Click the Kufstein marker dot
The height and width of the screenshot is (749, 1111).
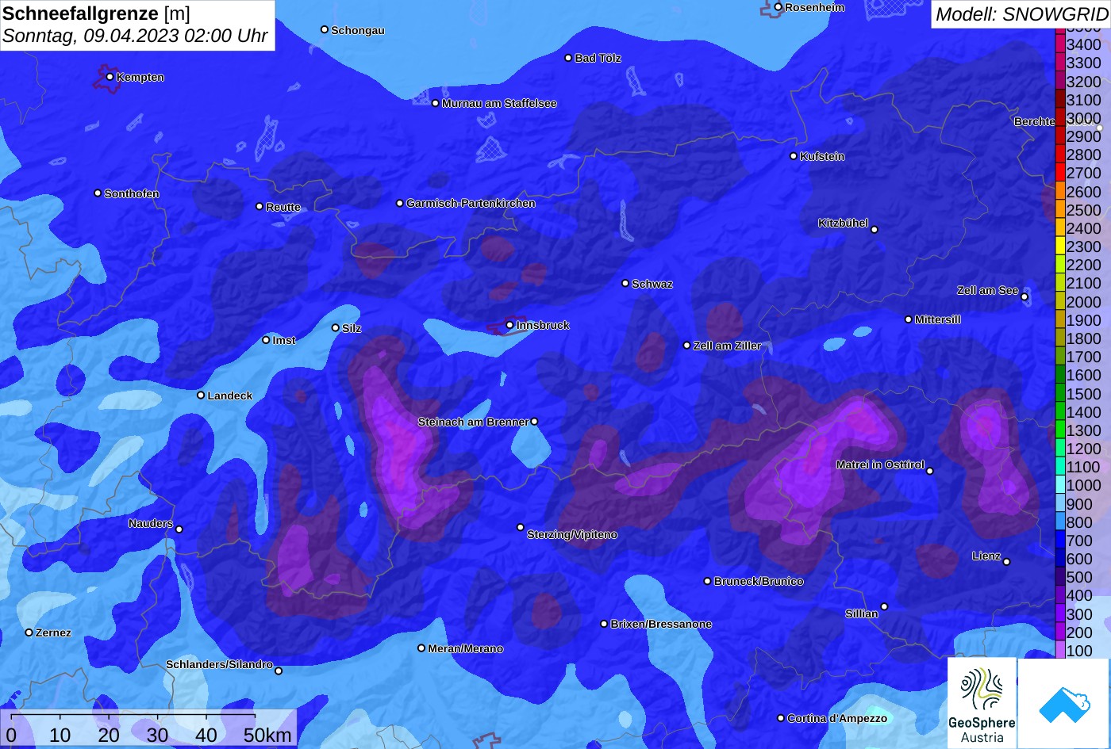pyautogui.click(x=793, y=156)
